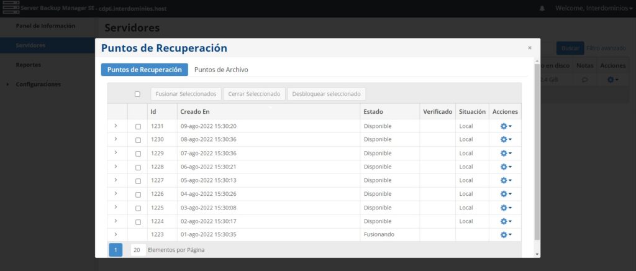This screenshot has height=271, width=636.
Task: Open actions gear for recovery point 1228
Action: 506,167
